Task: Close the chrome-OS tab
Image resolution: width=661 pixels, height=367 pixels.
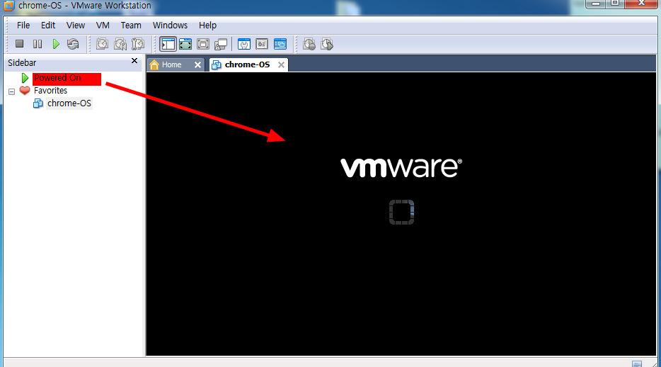Action: pos(281,64)
